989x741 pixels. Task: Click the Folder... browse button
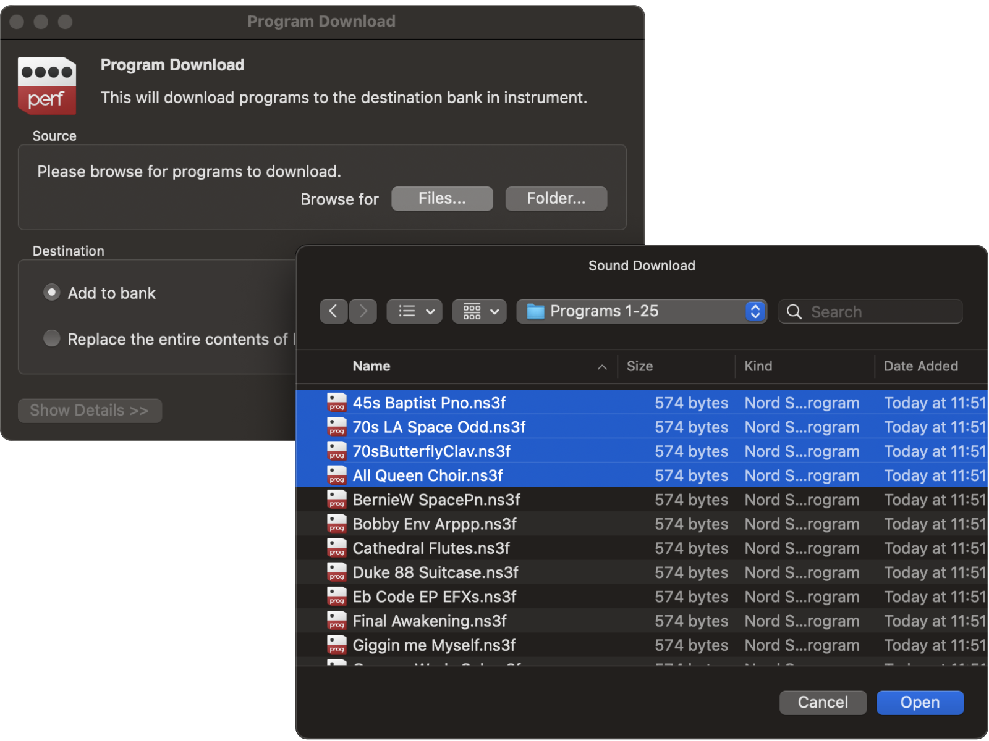click(x=556, y=198)
